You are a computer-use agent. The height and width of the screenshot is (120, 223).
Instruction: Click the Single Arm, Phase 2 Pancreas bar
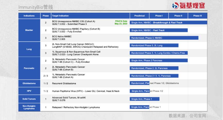(x=159, y=61)
